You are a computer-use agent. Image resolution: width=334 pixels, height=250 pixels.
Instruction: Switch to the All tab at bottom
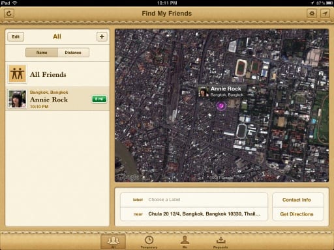point(113,242)
